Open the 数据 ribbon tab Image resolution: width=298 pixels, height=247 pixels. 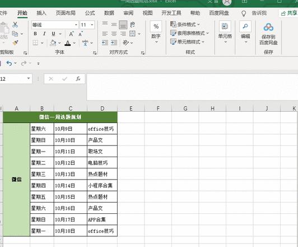coord(109,13)
